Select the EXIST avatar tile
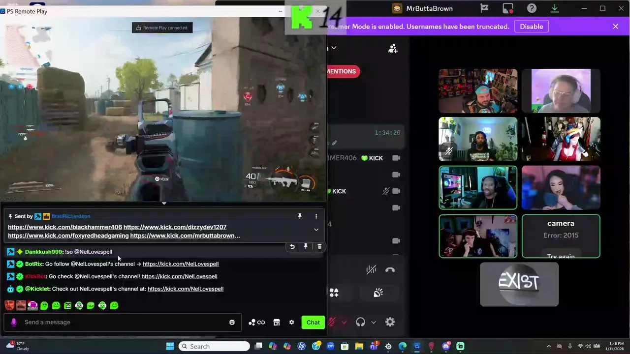 [519, 284]
